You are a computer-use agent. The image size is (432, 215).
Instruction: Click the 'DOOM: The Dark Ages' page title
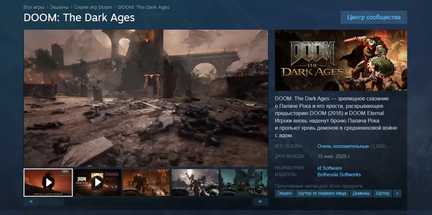pos(79,18)
